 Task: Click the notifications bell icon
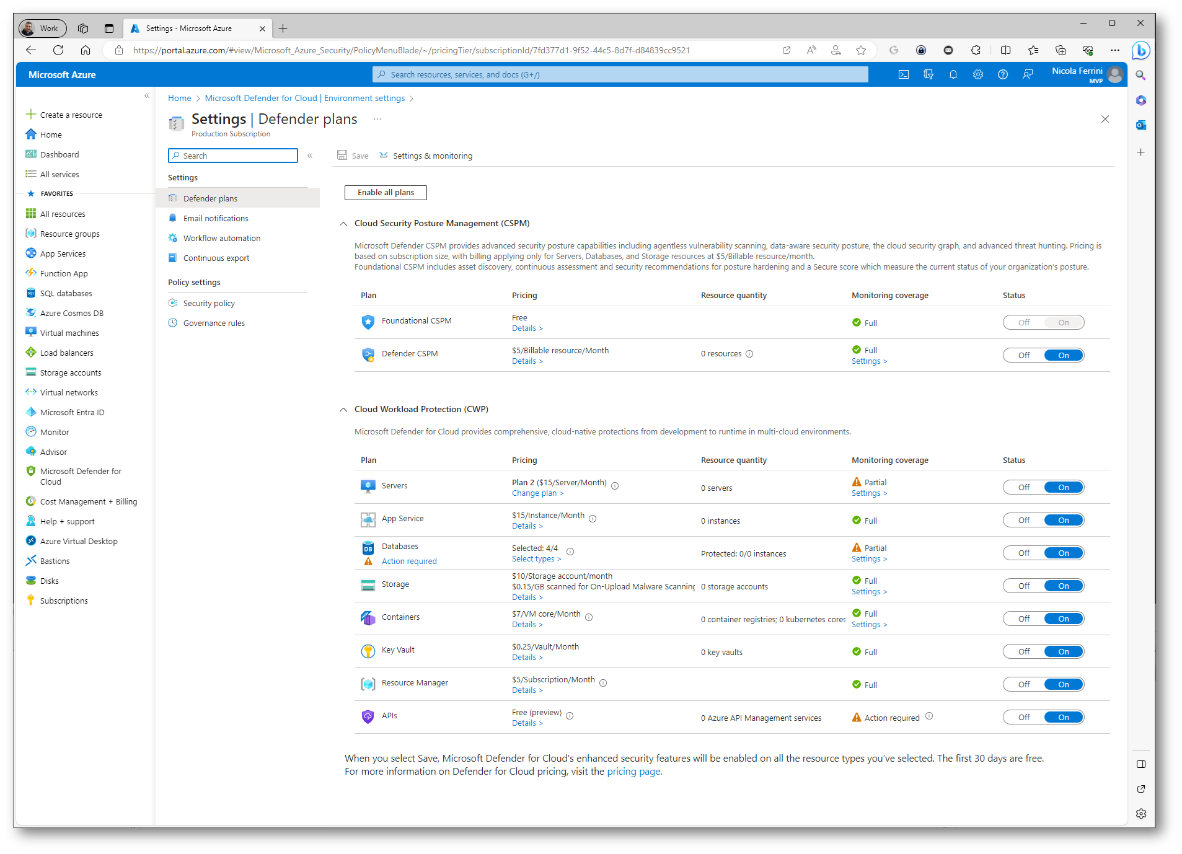coord(953,74)
